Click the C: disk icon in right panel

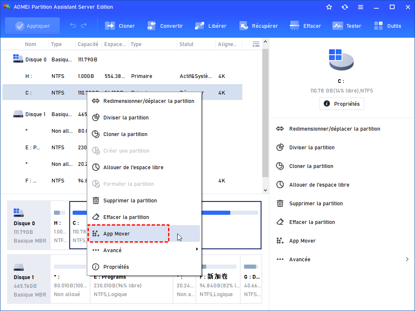coord(341,60)
